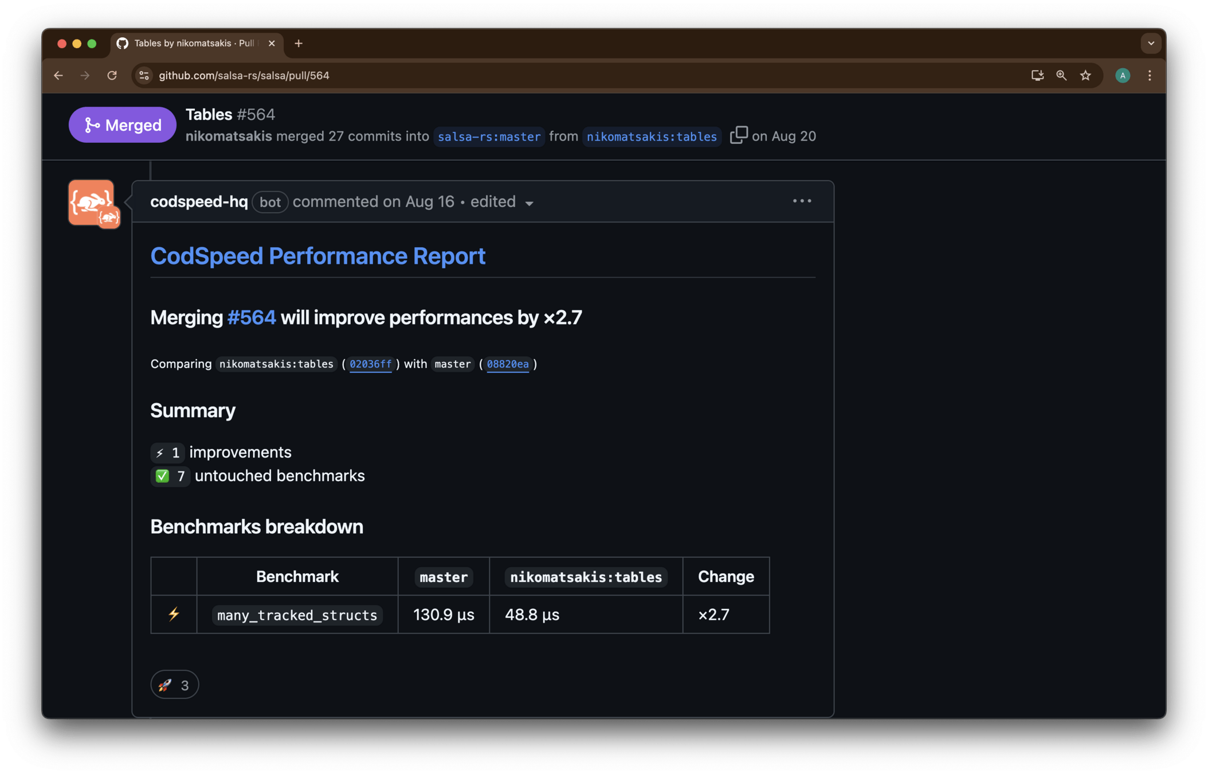Select the Tables by nikomatsakis tab
This screenshot has width=1208, height=774.
(194, 44)
